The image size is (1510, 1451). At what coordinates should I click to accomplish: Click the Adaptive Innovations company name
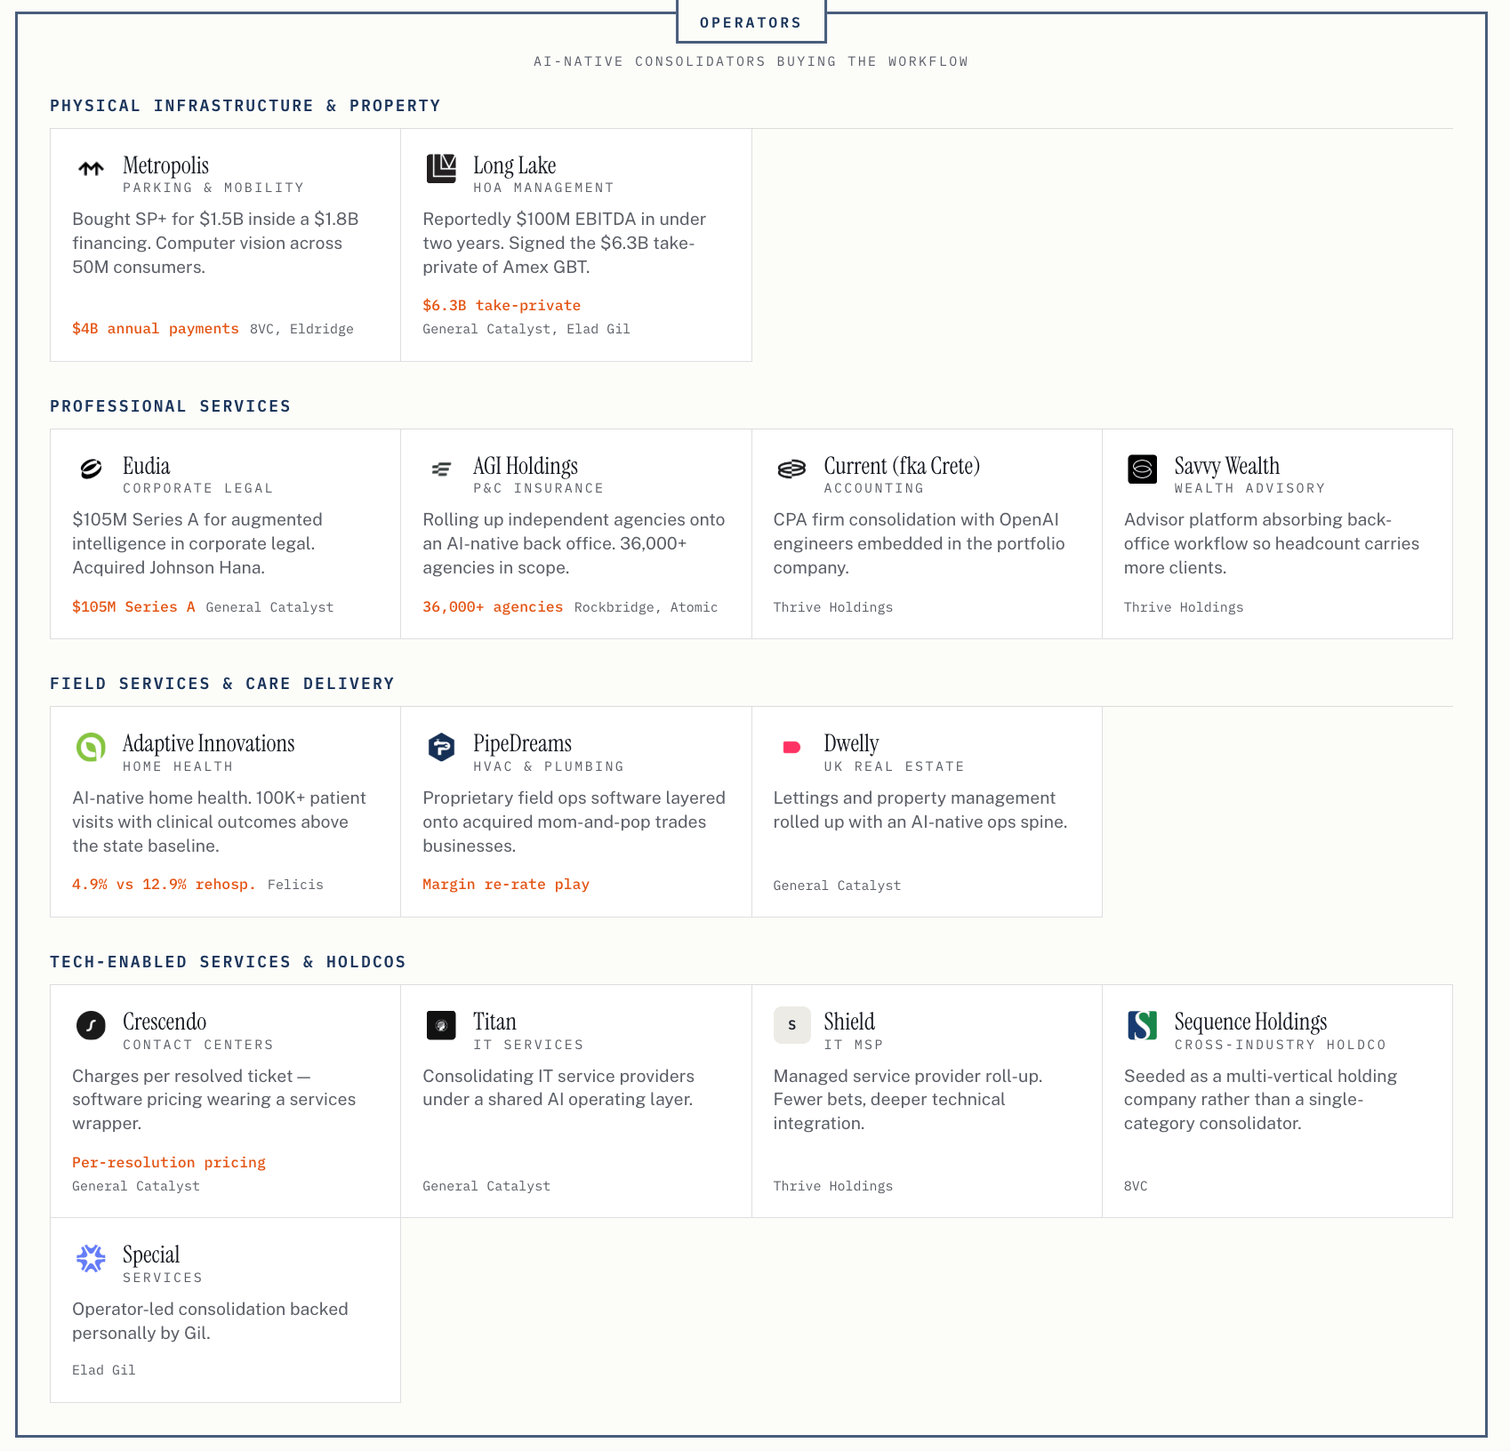tap(208, 743)
